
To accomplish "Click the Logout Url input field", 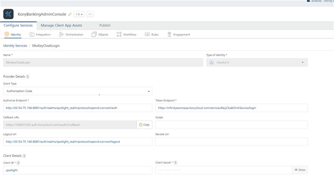I will coord(78,141).
